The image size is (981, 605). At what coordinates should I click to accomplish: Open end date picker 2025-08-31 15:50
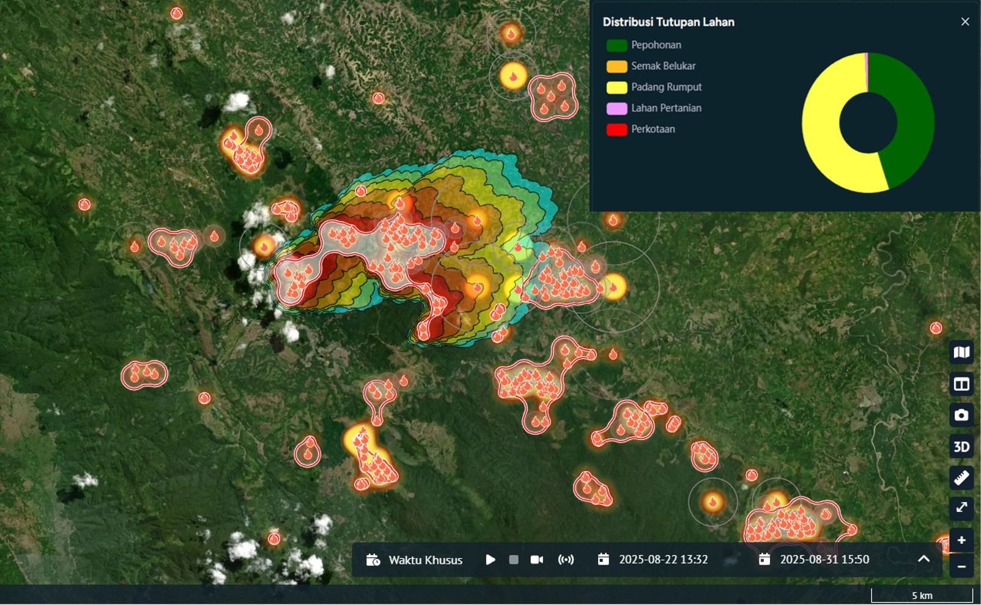(814, 560)
